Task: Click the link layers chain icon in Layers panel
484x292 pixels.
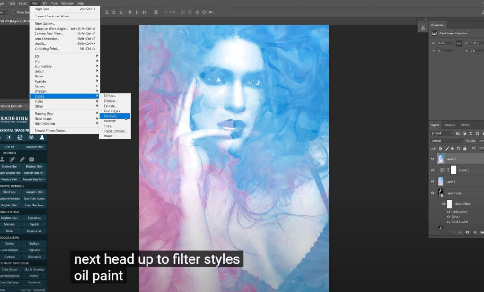Action: [452, 232]
